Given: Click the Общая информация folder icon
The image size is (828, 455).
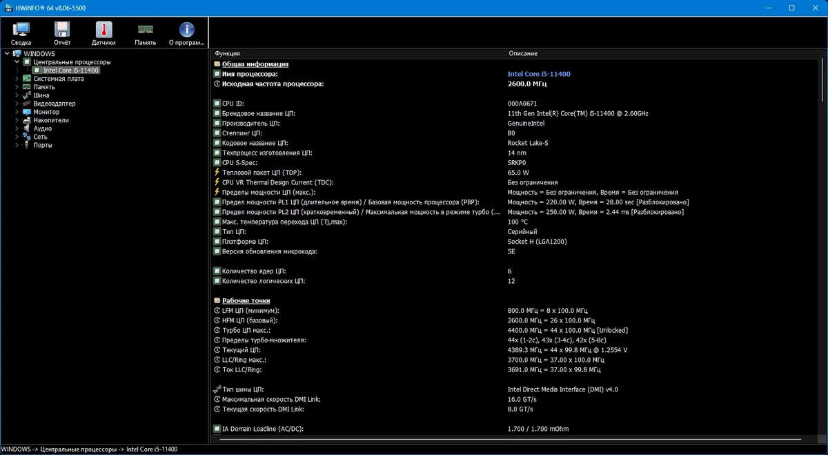Looking at the screenshot, I should tap(217, 64).
